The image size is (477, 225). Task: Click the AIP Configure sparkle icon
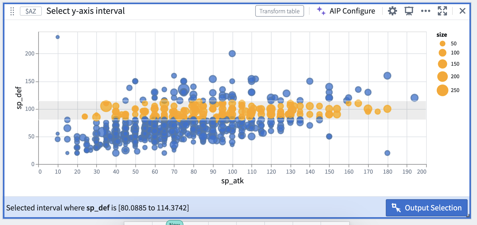(321, 11)
